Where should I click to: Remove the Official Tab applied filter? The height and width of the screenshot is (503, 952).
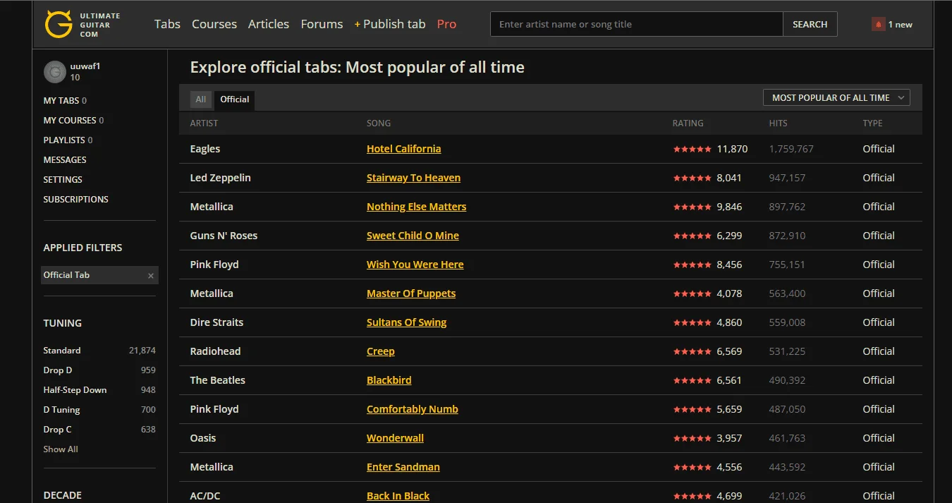point(150,276)
